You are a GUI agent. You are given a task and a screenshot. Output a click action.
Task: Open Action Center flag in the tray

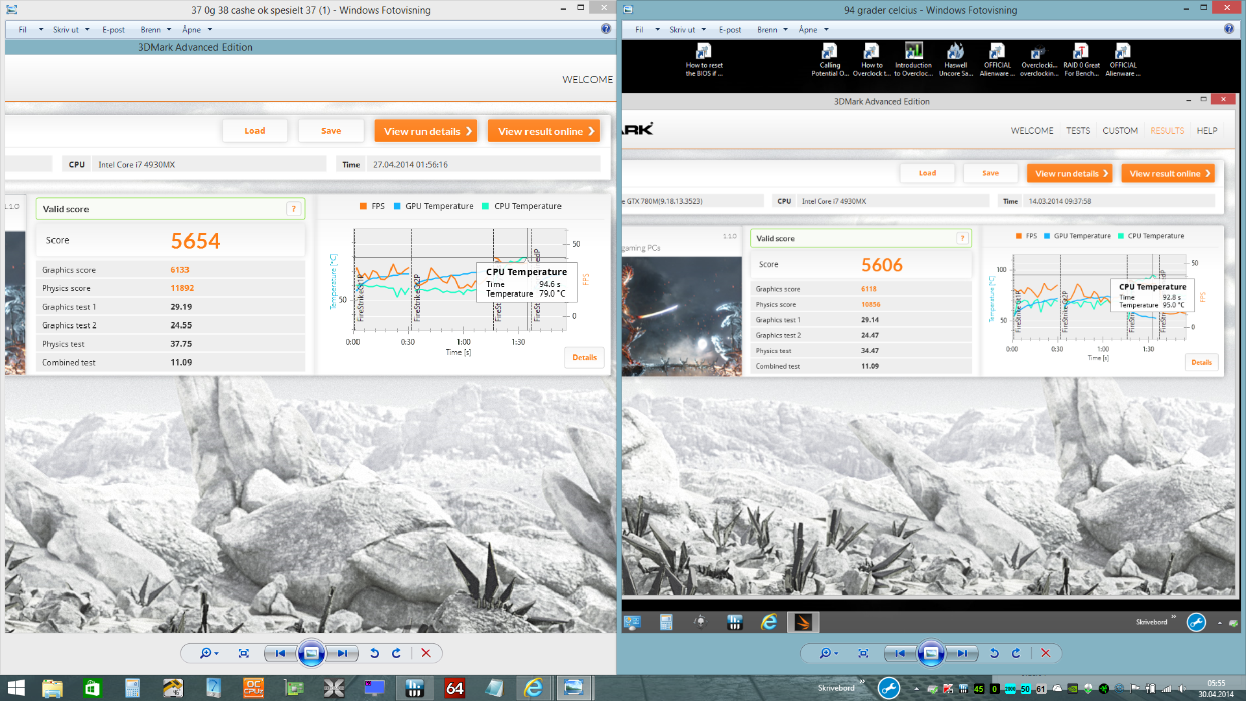(1135, 689)
